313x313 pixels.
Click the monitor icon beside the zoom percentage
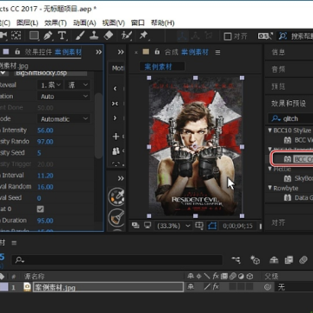point(148,225)
